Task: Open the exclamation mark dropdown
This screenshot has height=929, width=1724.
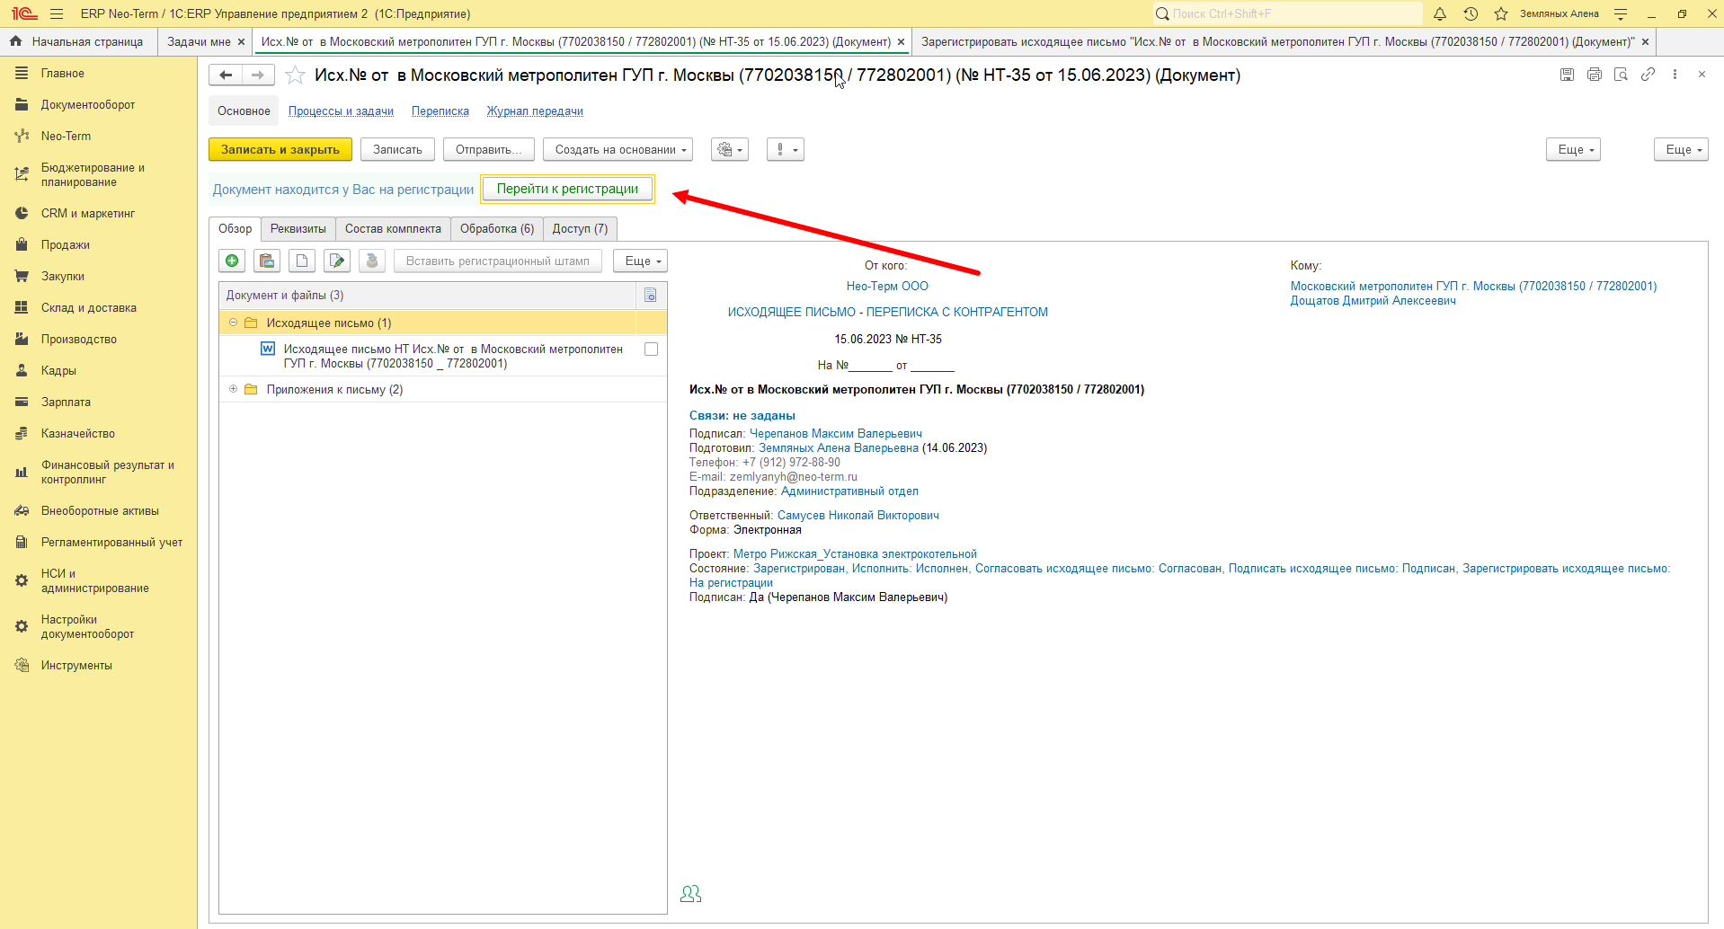Action: point(786,149)
